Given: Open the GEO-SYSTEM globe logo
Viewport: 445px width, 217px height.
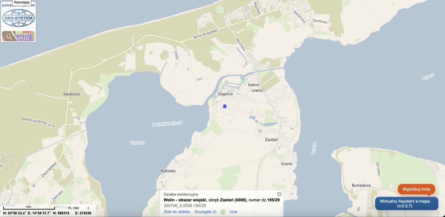Looking at the screenshot, I should click(x=18, y=18).
